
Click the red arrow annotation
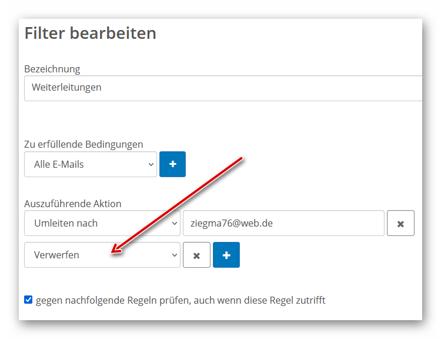[x=176, y=205]
